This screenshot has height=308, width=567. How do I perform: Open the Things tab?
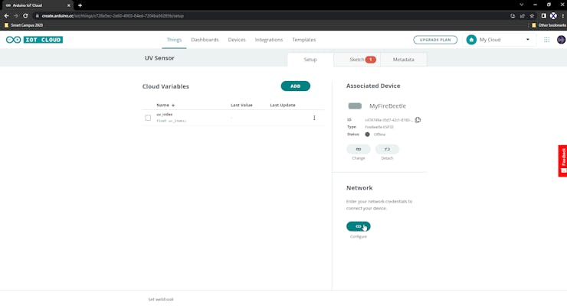(x=174, y=40)
